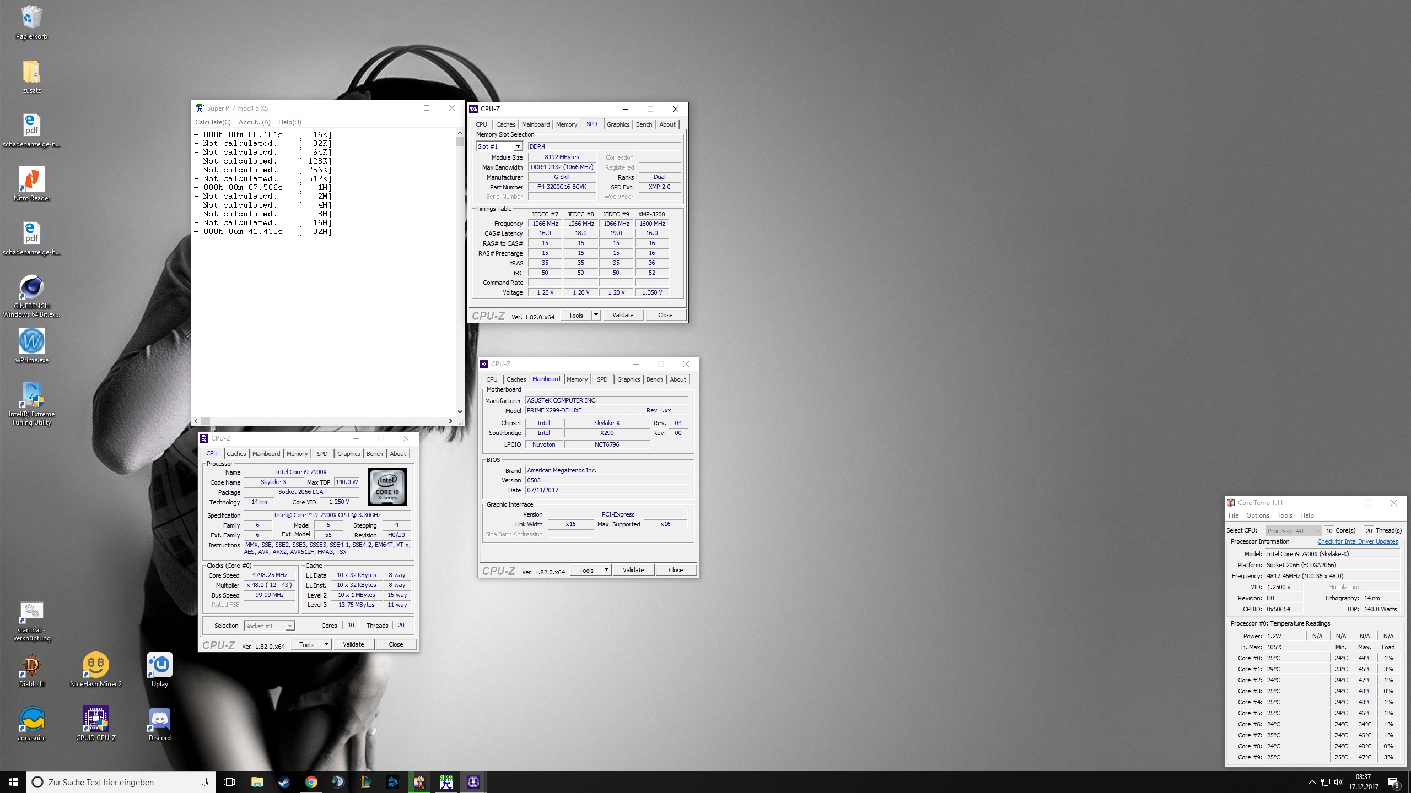Open the zusatz folder on desktop
The height and width of the screenshot is (793, 1411).
coord(31,76)
